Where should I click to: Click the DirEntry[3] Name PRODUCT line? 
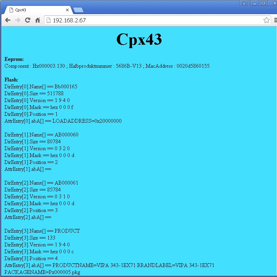point(42,231)
